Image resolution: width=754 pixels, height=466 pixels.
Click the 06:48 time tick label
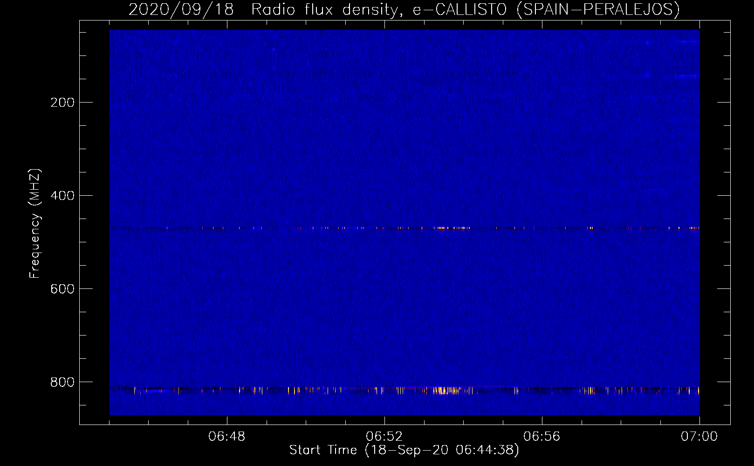point(227,437)
